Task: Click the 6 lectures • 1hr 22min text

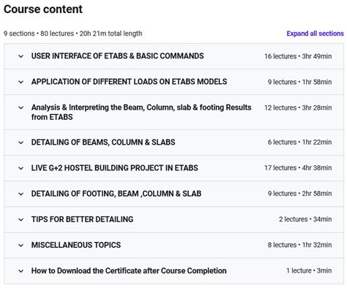Action: pos(299,142)
